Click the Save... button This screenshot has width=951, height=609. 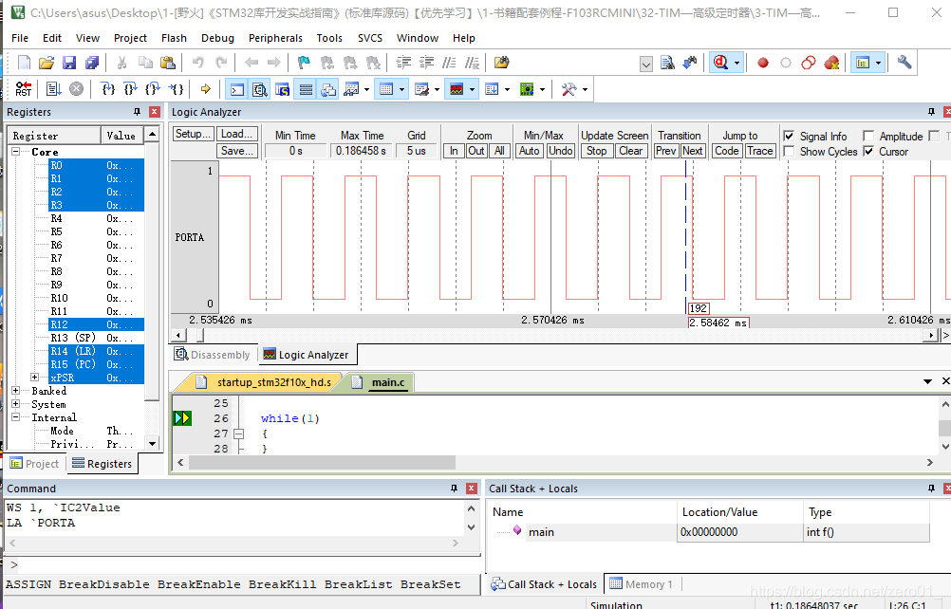click(x=237, y=151)
